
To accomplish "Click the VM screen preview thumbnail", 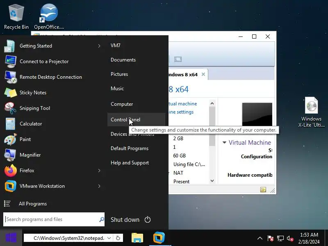I will click(x=257, y=114).
